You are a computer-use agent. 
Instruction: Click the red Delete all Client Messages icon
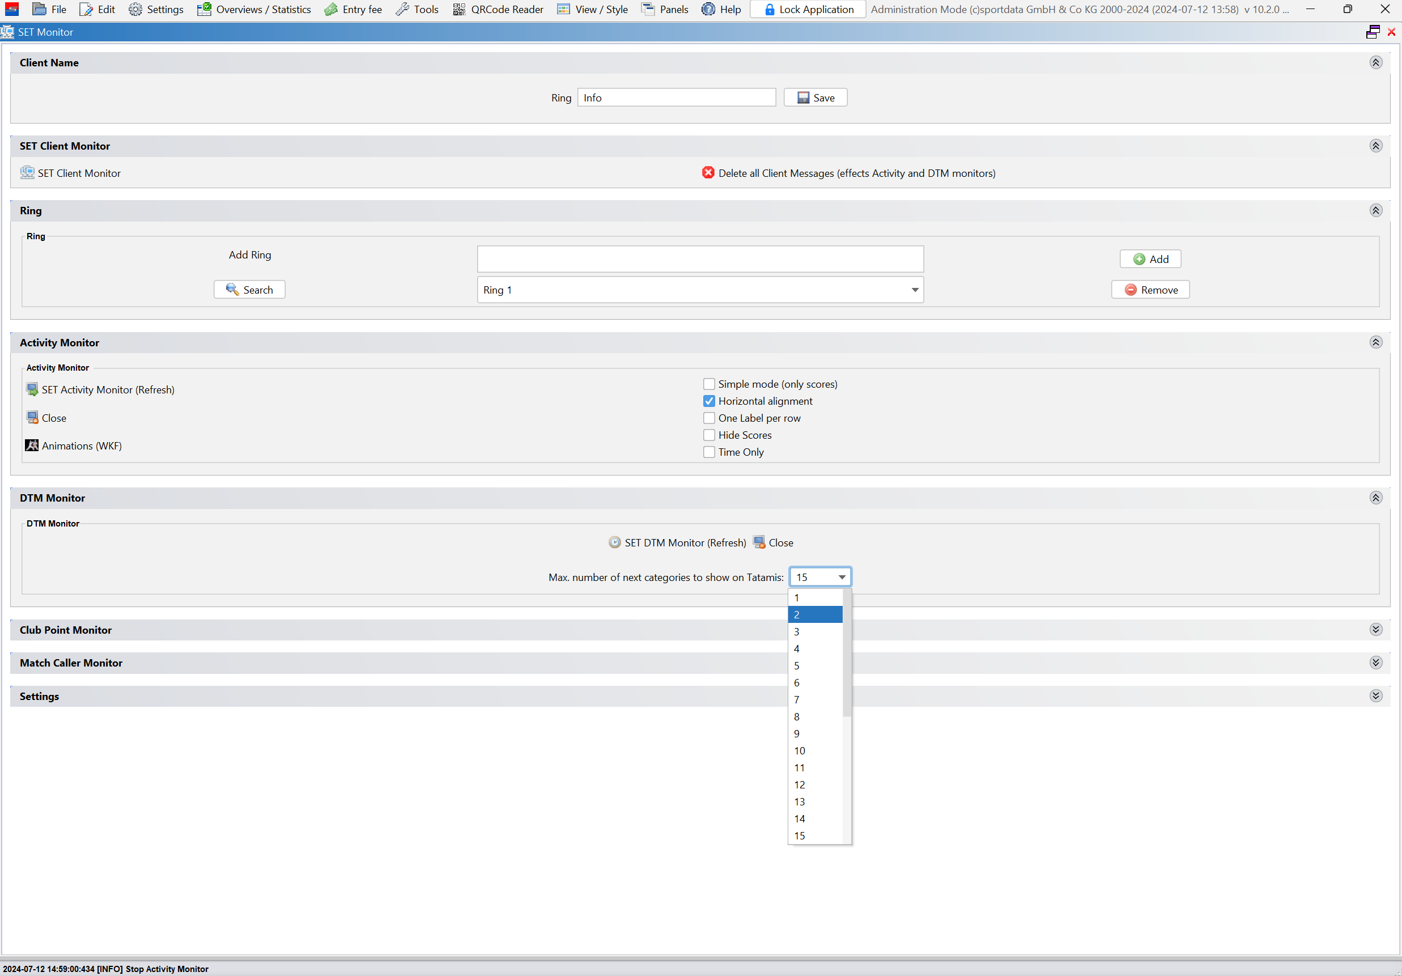708,173
